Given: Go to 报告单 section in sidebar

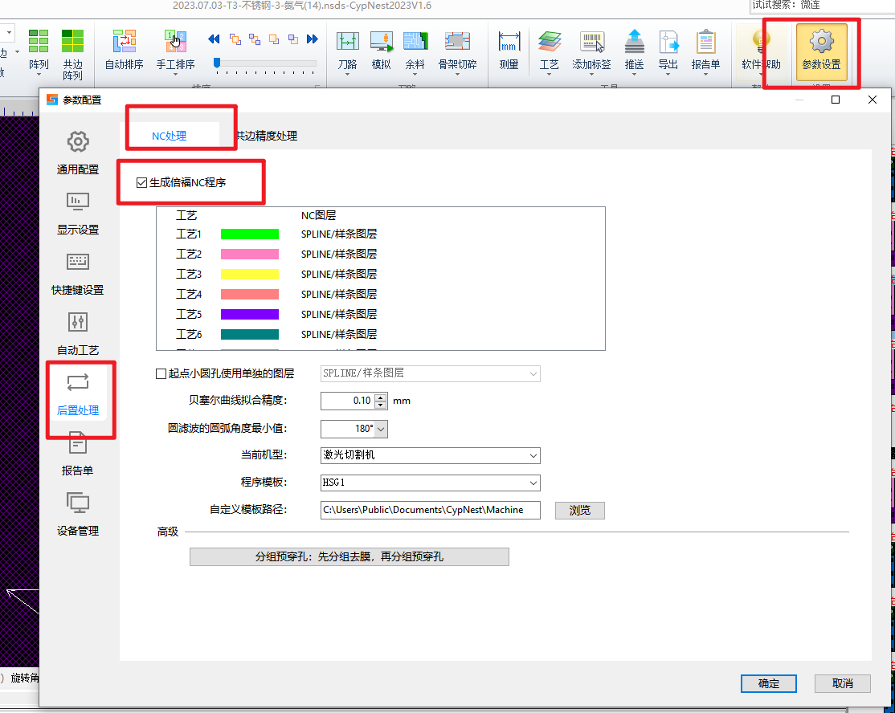Looking at the screenshot, I should 78,454.
